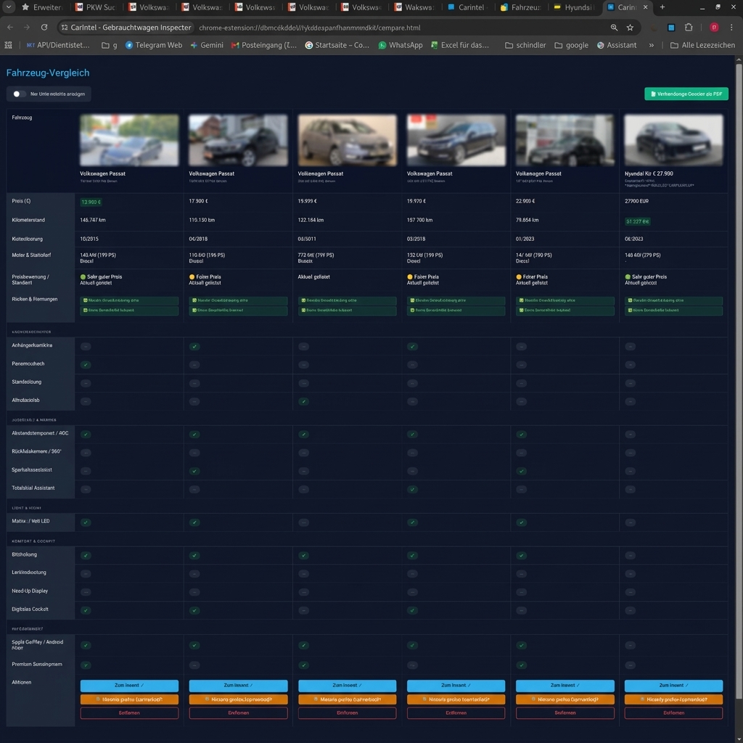
Task: Bookmark this page with the star icon
Action: 630,28
